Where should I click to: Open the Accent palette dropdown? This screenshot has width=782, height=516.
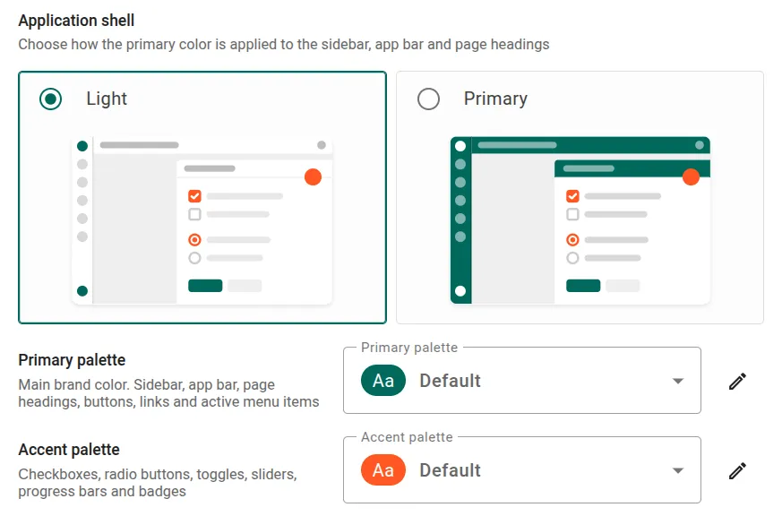(522, 470)
